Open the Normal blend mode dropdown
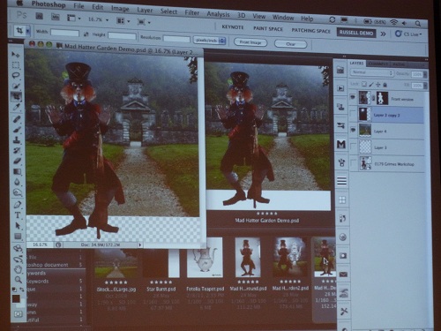441x331 pixels. point(371,72)
